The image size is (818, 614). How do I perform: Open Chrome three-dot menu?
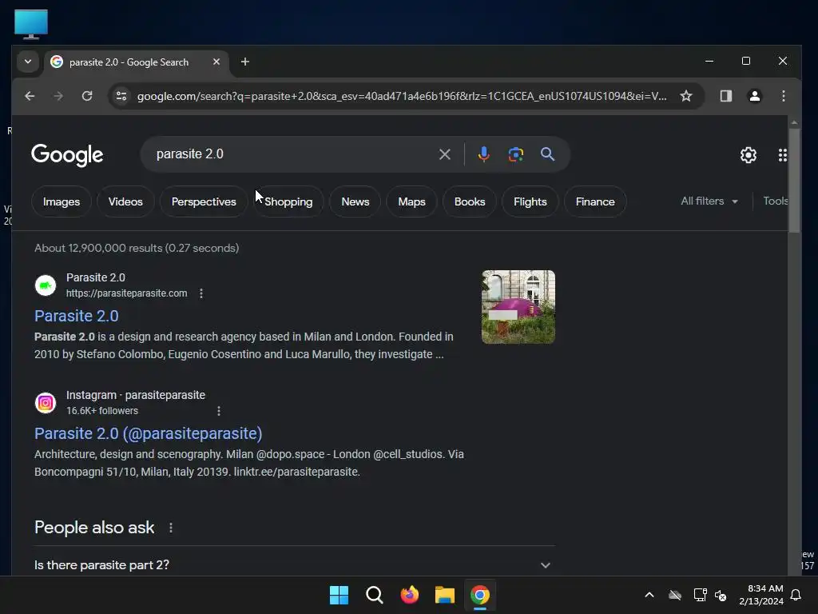(783, 96)
